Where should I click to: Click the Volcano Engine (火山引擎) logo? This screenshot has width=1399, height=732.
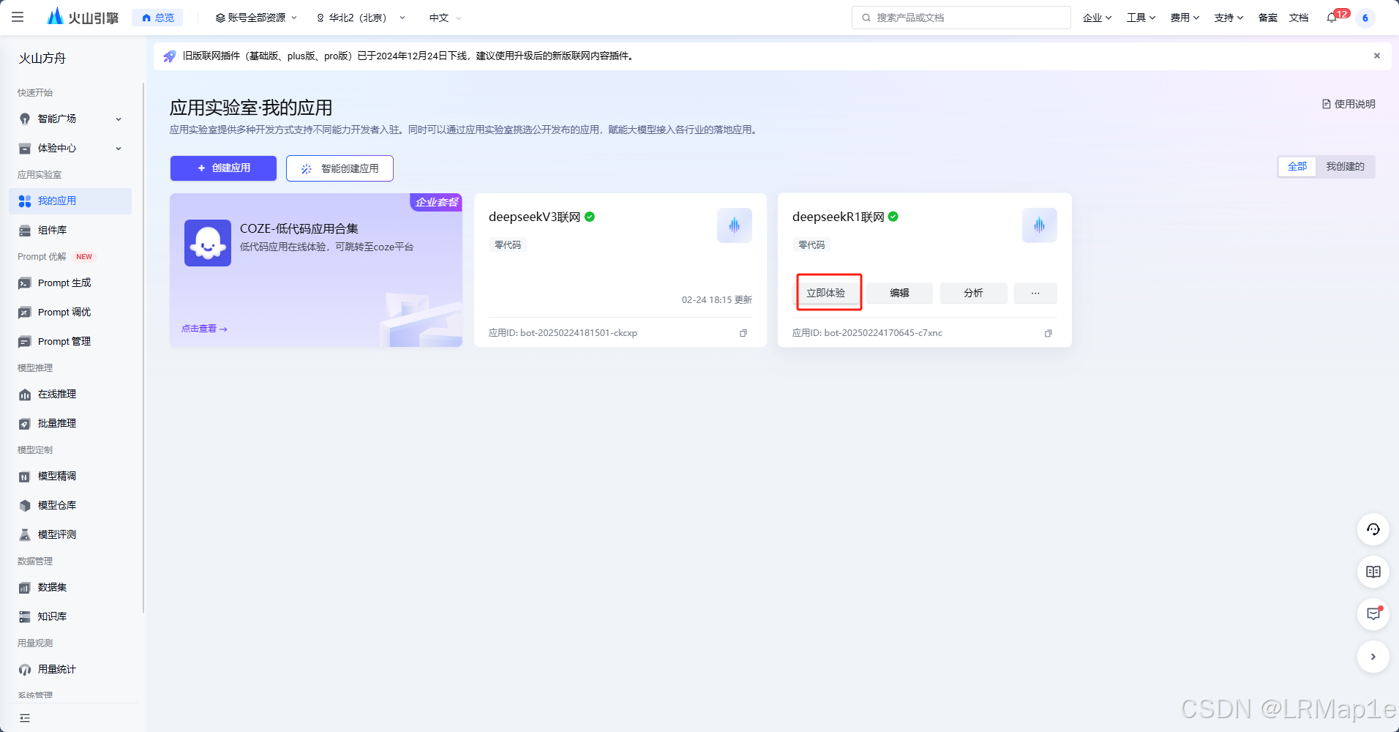[x=83, y=17]
